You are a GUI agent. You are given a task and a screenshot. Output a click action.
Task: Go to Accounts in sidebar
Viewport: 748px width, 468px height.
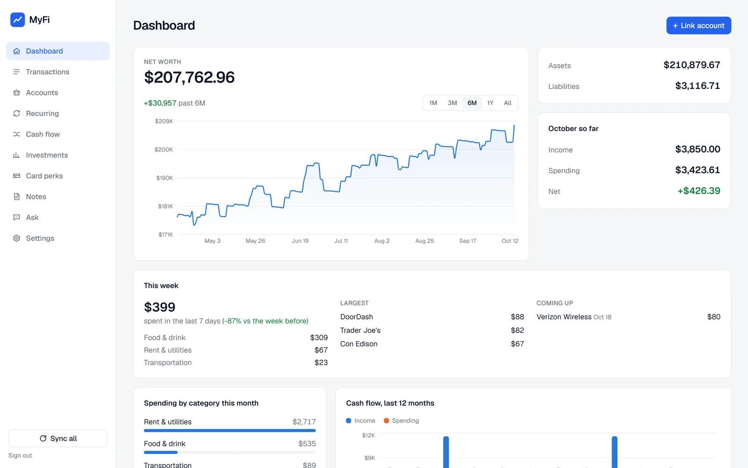coord(58,93)
